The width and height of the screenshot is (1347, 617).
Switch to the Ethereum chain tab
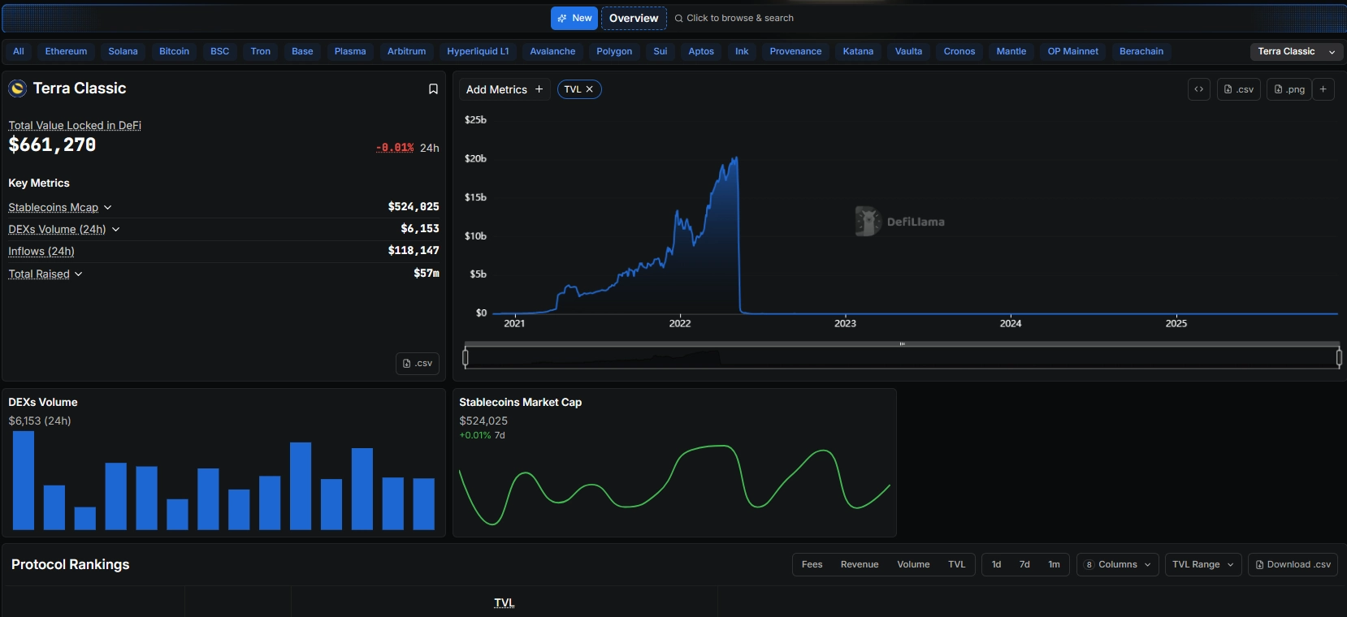pos(66,52)
